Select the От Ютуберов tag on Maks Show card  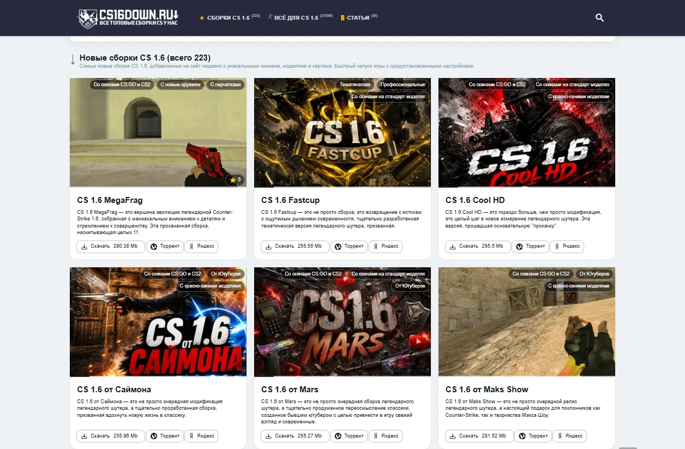(x=594, y=274)
